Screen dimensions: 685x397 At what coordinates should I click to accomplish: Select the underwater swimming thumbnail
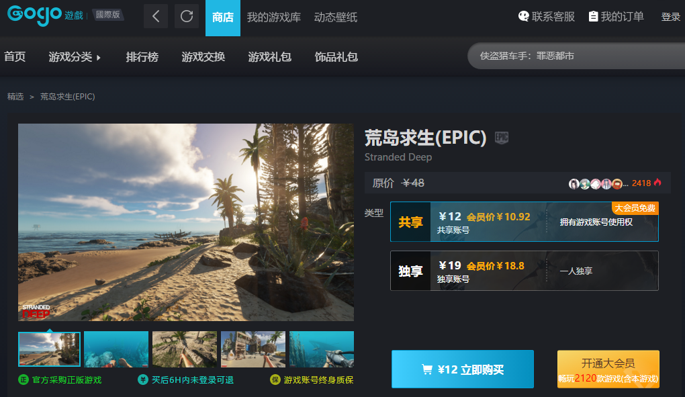click(x=116, y=349)
